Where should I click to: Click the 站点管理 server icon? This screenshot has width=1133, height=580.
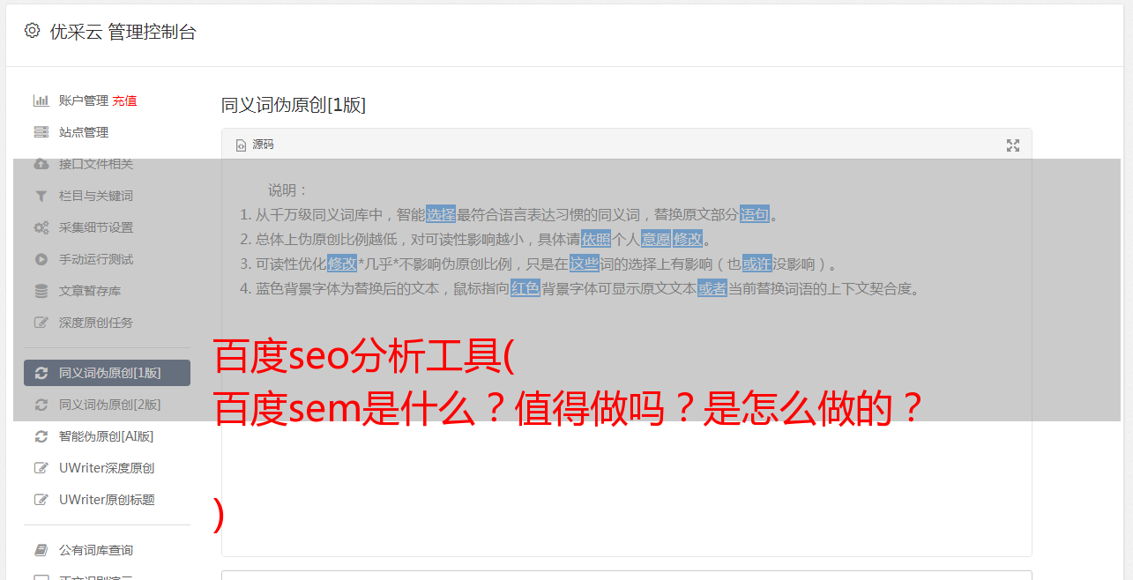(41, 132)
